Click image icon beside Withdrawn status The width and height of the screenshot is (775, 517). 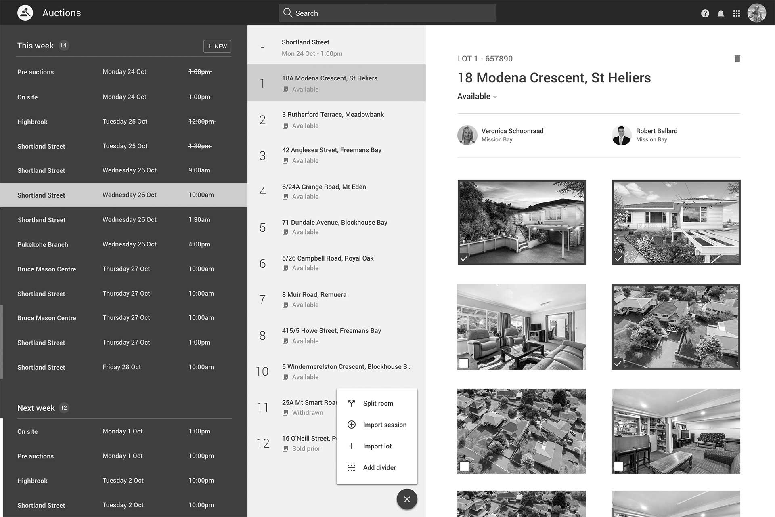tap(285, 413)
